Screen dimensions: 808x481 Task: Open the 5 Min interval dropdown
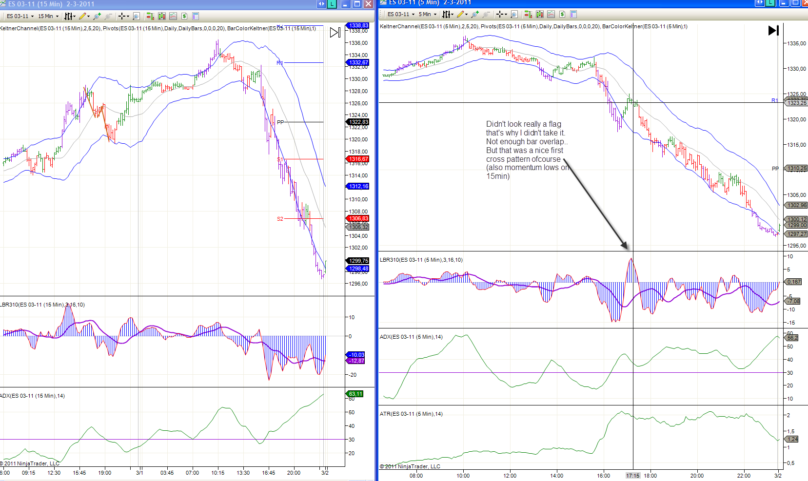pyautogui.click(x=427, y=14)
